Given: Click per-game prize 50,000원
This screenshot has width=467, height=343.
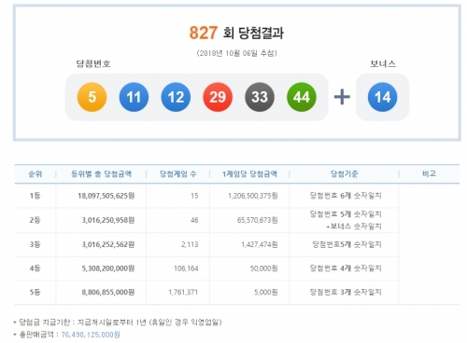Looking at the screenshot, I should 264,268.
